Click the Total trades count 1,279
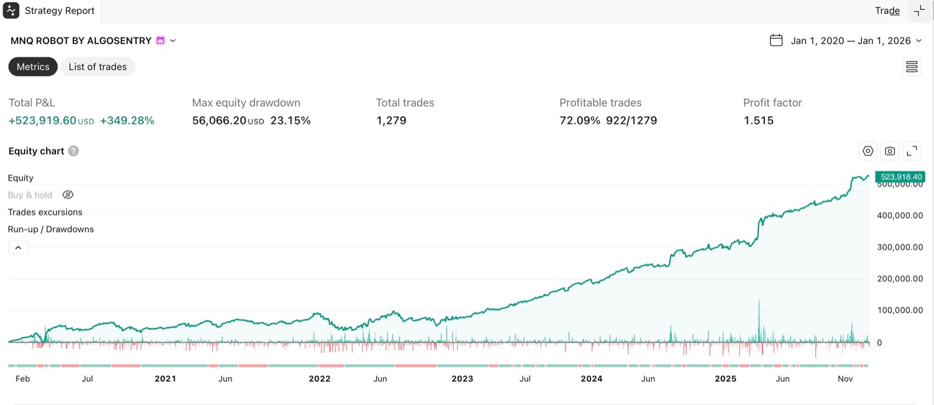 391,121
